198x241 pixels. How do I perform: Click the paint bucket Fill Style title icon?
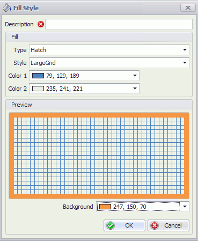[7, 8]
